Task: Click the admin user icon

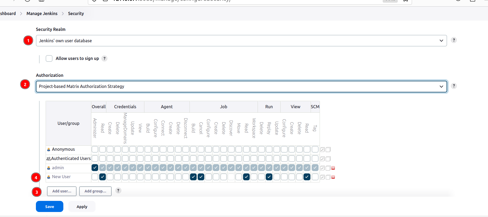Action: [49, 168]
